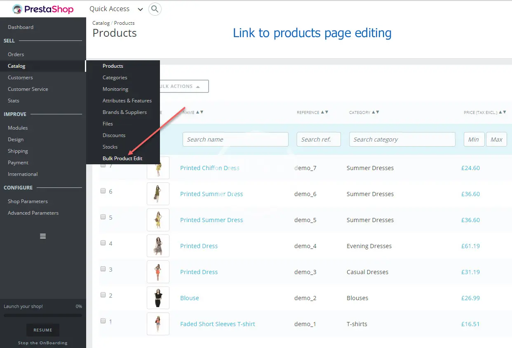Sort by Reference column arrows
This screenshot has width=512, height=348.
pyautogui.click(x=324, y=112)
